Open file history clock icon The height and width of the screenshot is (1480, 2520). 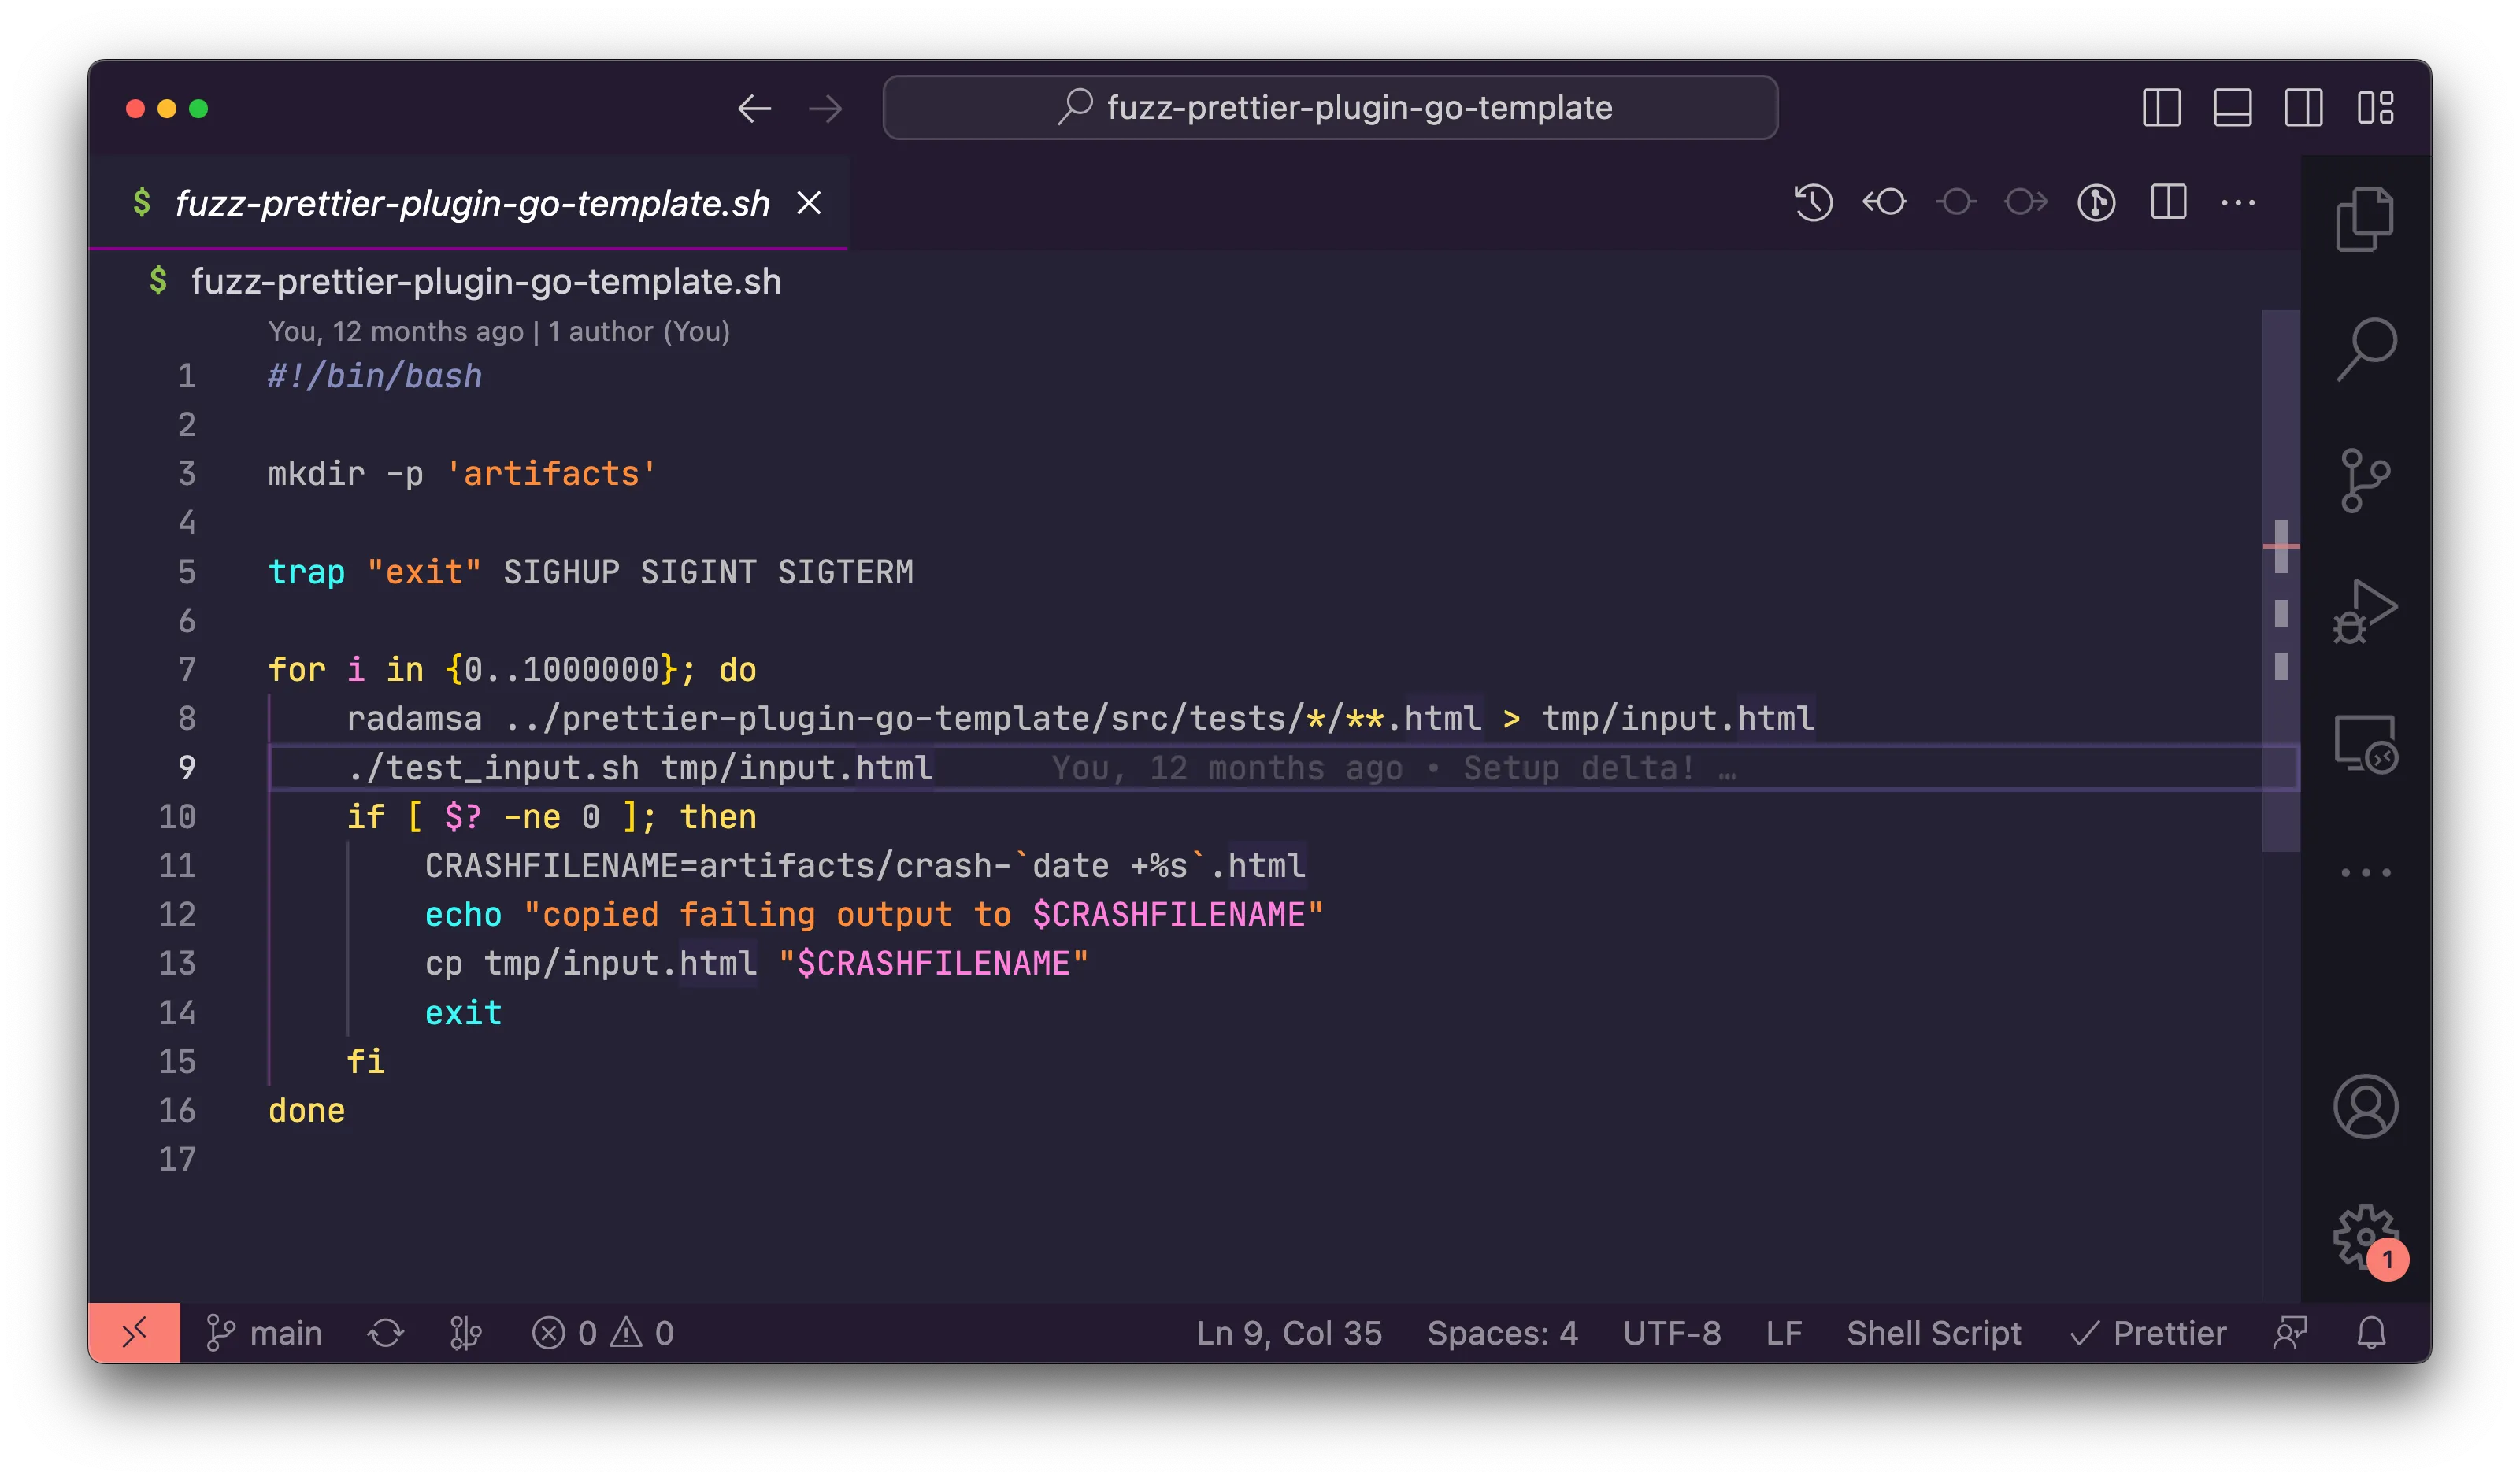tap(1812, 203)
